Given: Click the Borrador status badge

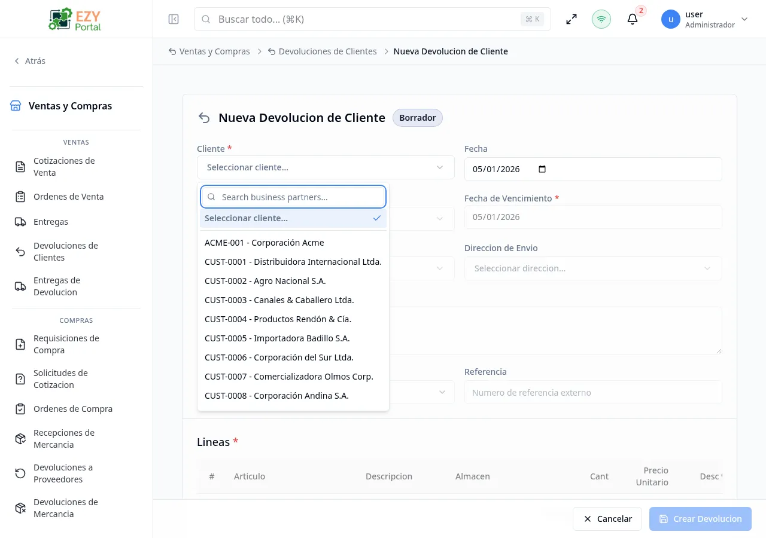Looking at the screenshot, I should pos(418,118).
